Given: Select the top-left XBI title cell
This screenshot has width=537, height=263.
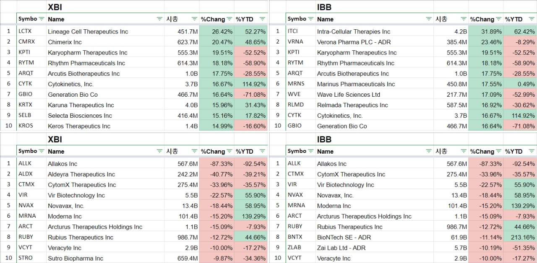Looking at the screenshot, I should coord(105,7).
